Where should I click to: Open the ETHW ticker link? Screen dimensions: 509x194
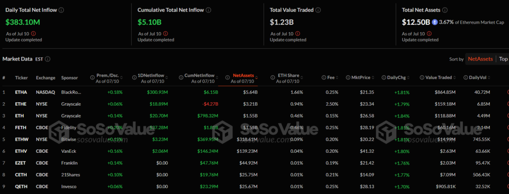click(x=22, y=139)
